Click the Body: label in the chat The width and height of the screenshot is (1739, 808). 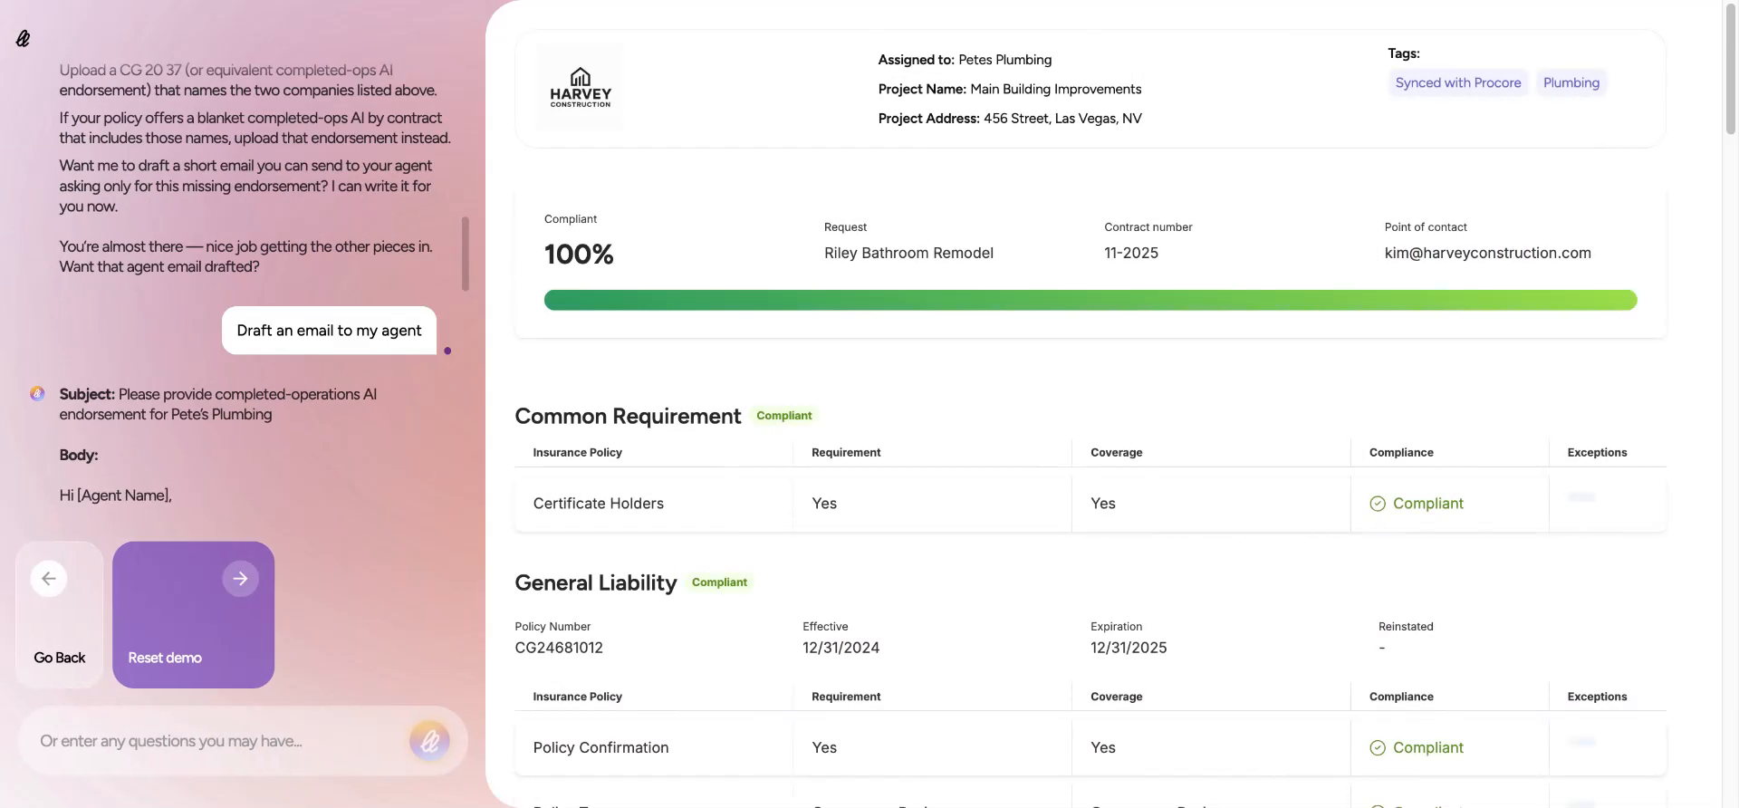tap(79, 455)
